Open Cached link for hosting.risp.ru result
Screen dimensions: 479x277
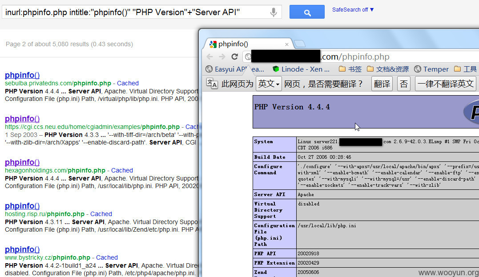point(101,214)
